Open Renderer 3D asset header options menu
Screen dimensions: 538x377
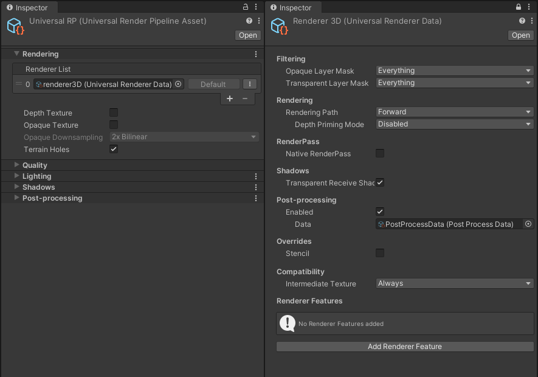(x=532, y=21)
